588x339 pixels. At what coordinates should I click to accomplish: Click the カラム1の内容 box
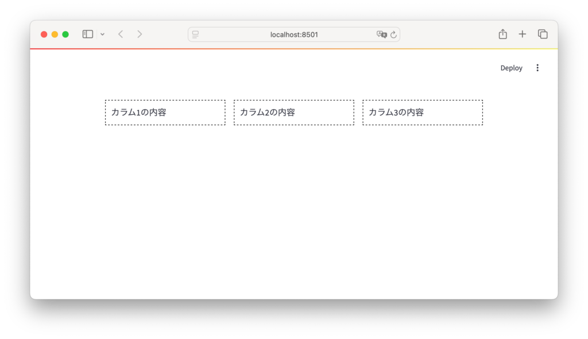click(x=165, y=113)
